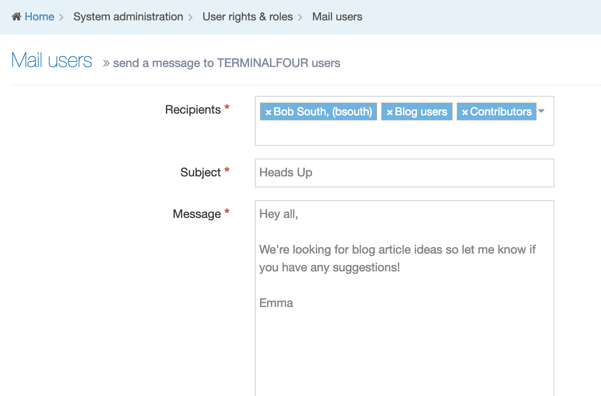This screenshot has height=396, width=601.
Task: Select the Blog users tag text
Action: 421,112
